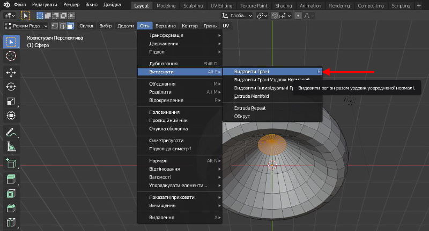Screen dimensions: 429x231
Task: Open the Вибір header menu
Action: (105, 26)
